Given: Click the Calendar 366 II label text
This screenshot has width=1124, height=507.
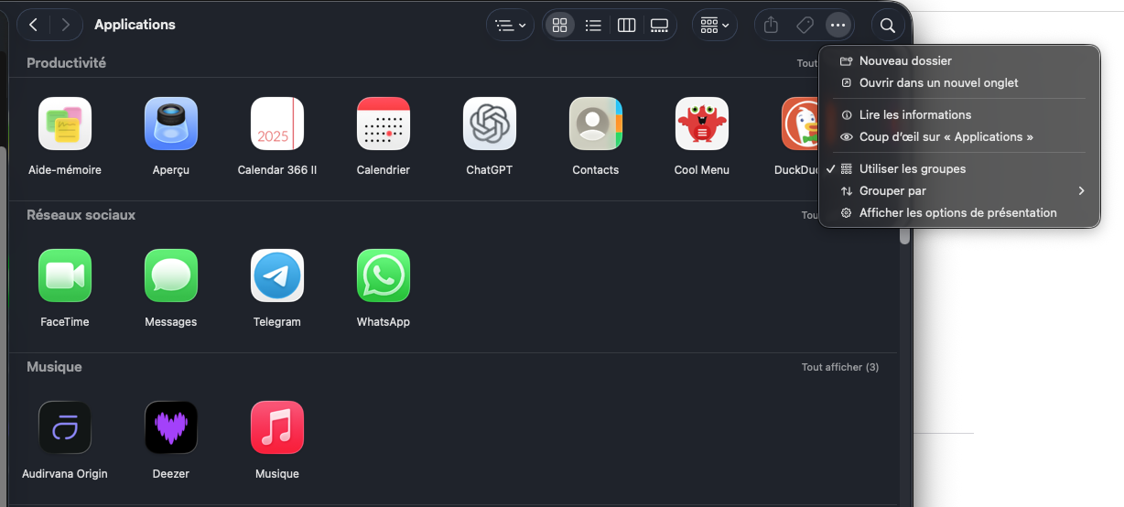Looking at the screenshot, I should (x=277, y=170).
